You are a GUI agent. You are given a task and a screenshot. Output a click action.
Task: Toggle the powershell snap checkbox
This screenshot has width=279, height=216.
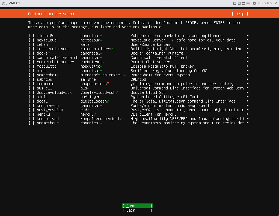pyautogui.click(x=31, y=75)
